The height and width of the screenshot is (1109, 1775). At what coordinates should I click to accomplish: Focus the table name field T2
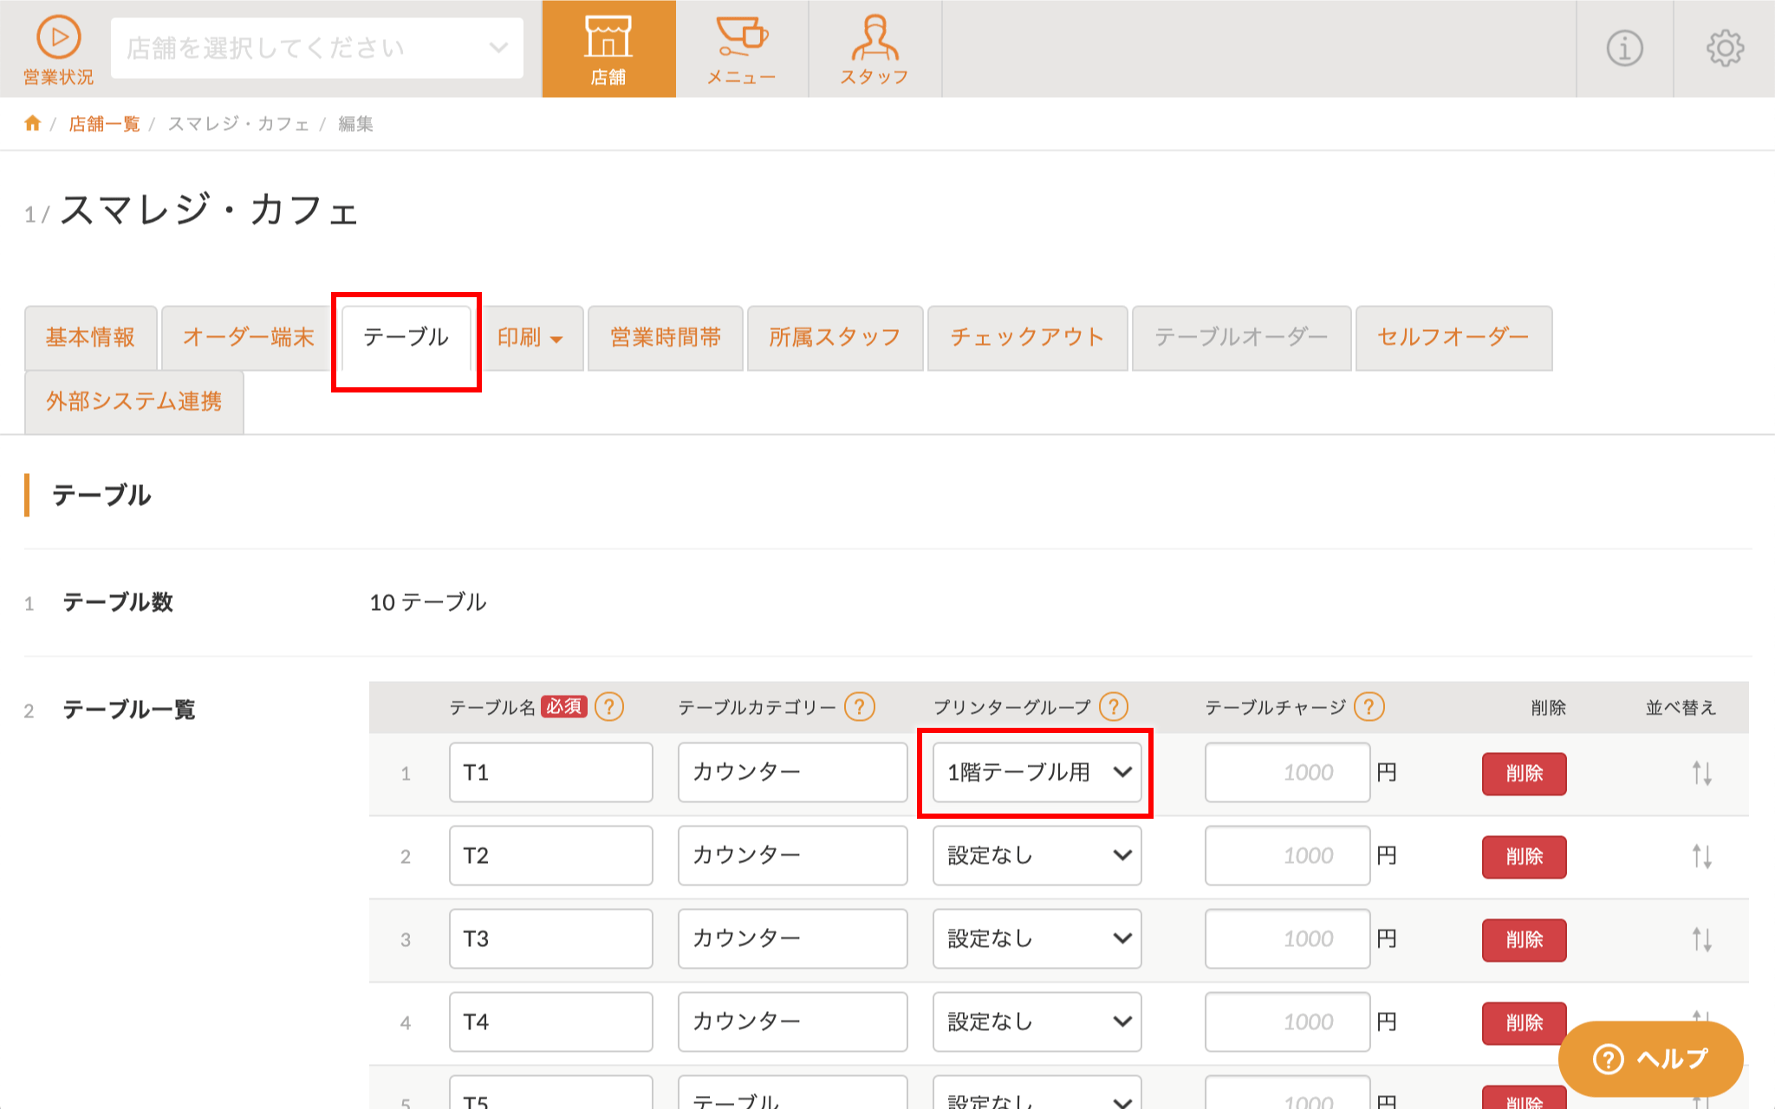[551, 855]
